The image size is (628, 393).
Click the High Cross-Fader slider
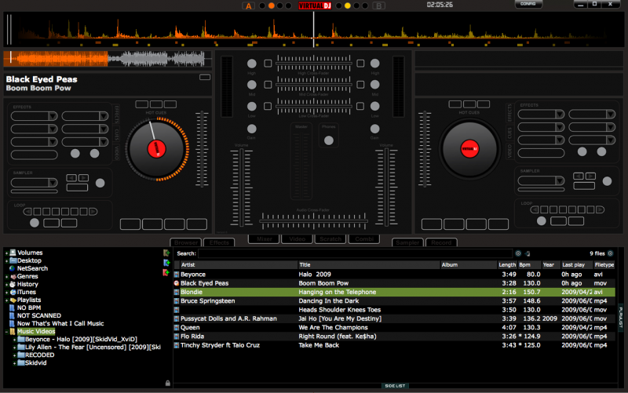pyautogui.click(x=313, y=64)
